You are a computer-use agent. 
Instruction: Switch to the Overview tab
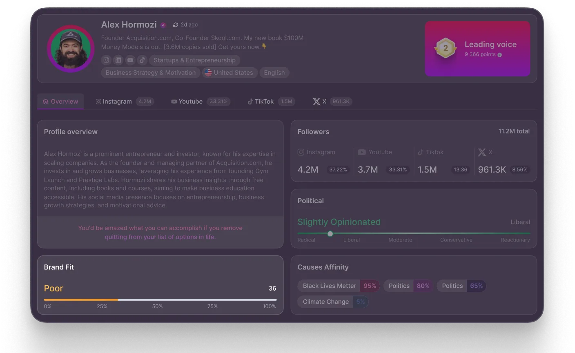point(60,102)
